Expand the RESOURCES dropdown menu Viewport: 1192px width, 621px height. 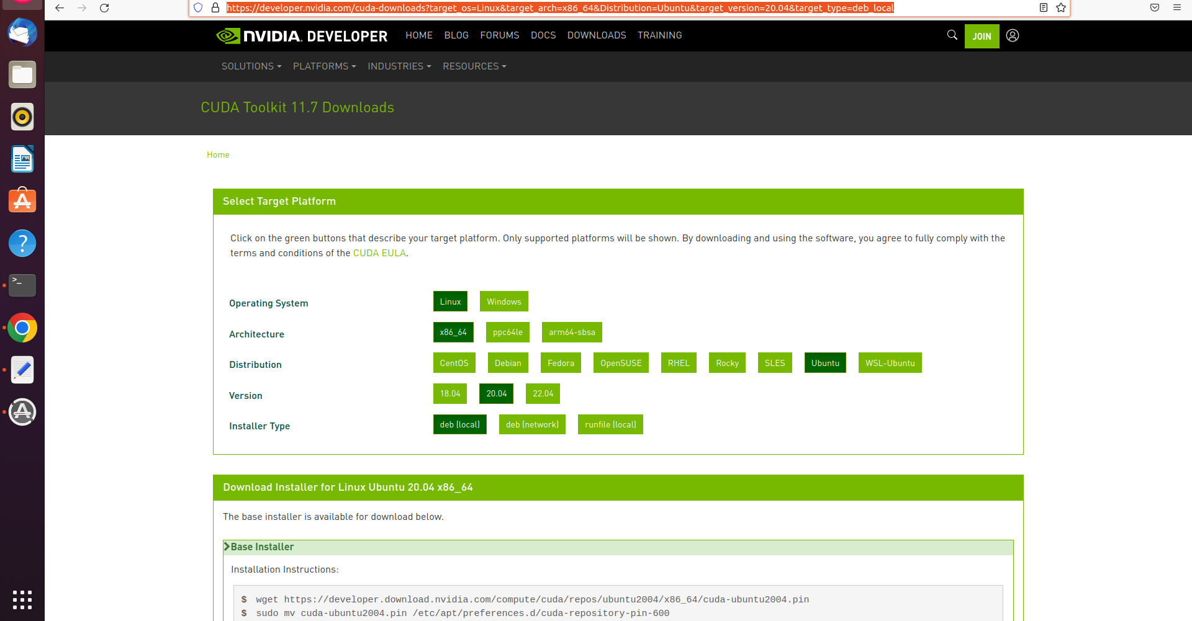[474, 66]
